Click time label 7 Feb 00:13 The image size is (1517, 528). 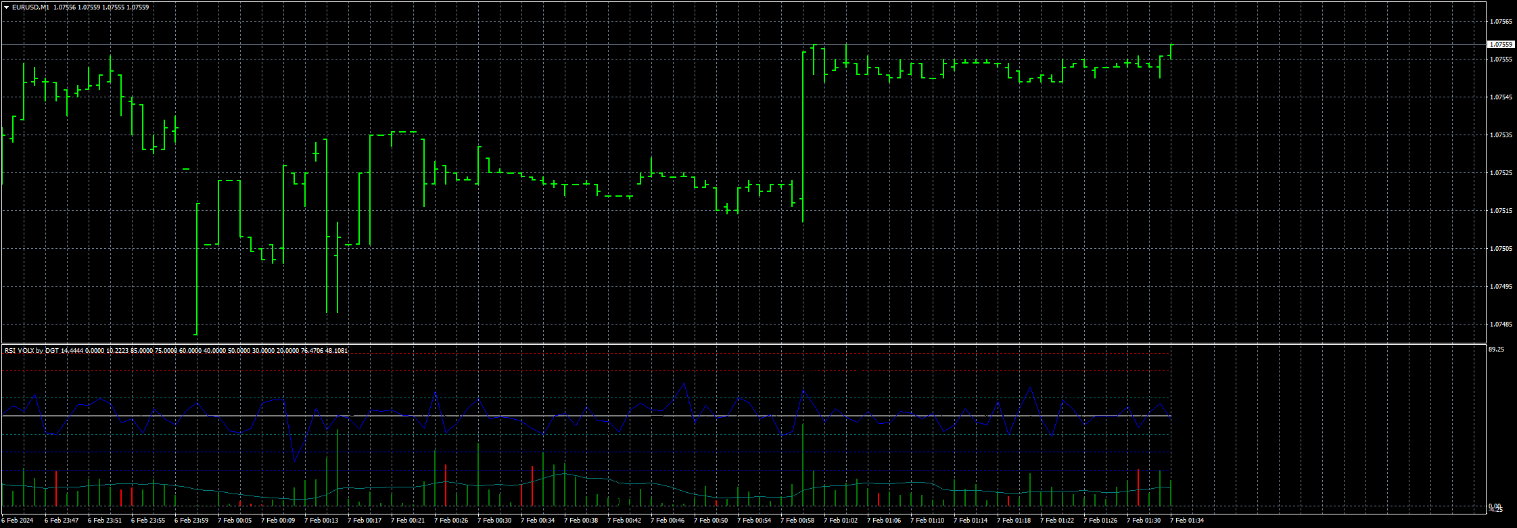tap(321, 521)
